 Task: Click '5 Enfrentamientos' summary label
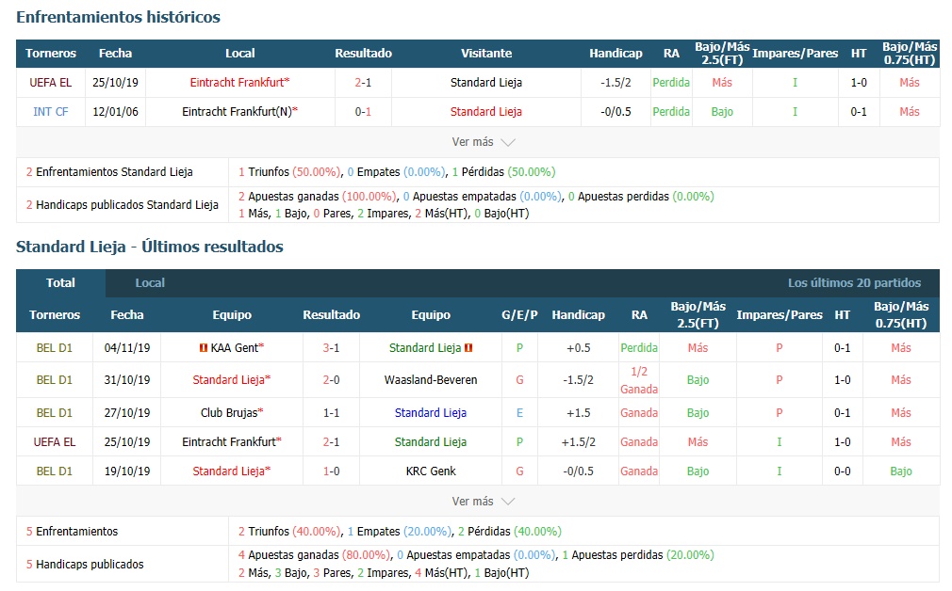pyautogui.click(x=73, y=532)
